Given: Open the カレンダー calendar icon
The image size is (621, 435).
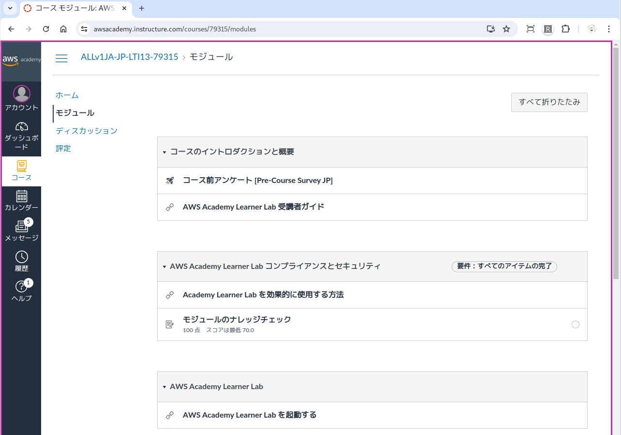Looking at the screenshot, I should coord(22,196).
